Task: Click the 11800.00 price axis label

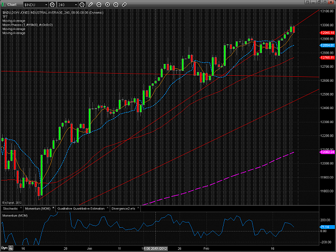Action: point(327,191)
